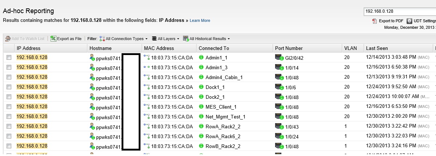Check the box for RowA_Rack2_2 row
This screenshot has width=436, height=156.
9,126
